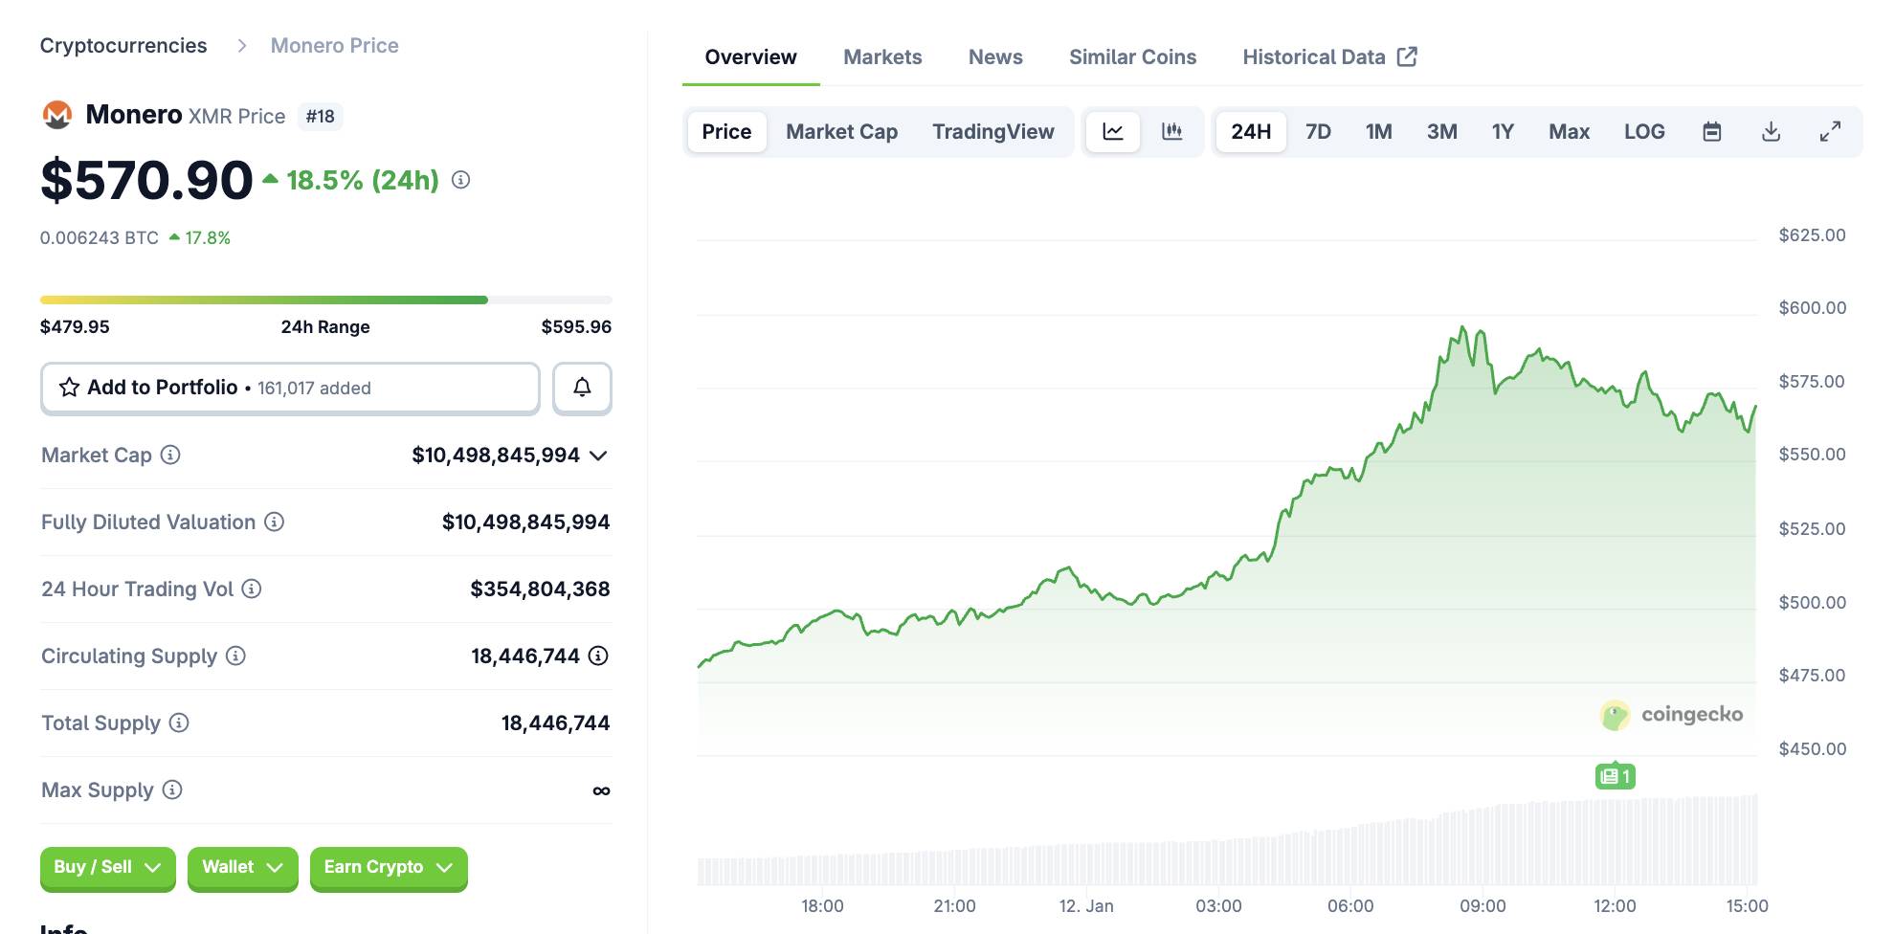This screenshot has height=934, width=1895.
Task: Download chart data icon
Action: click(x=1771, y=132)
